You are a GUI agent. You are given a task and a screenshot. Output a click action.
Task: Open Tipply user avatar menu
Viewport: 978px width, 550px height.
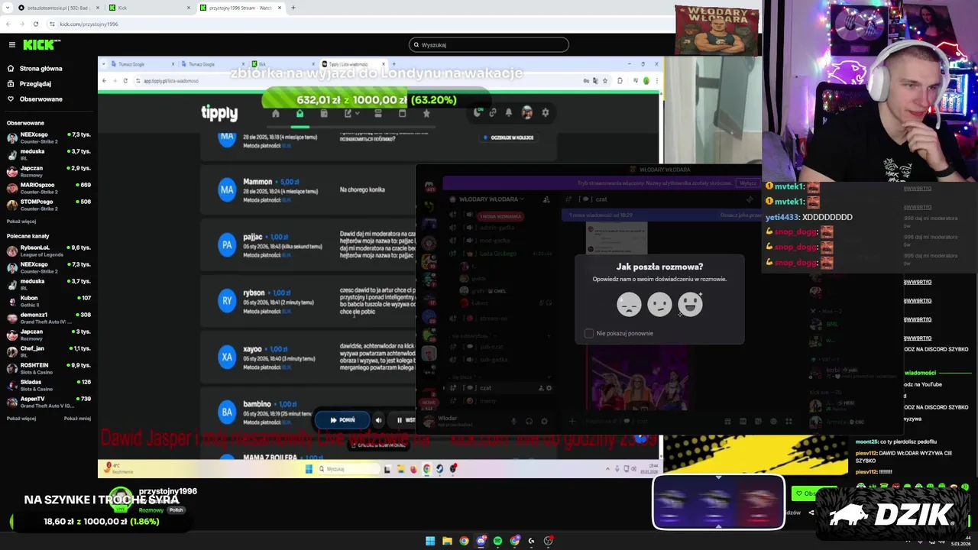(x=526, y=113)
